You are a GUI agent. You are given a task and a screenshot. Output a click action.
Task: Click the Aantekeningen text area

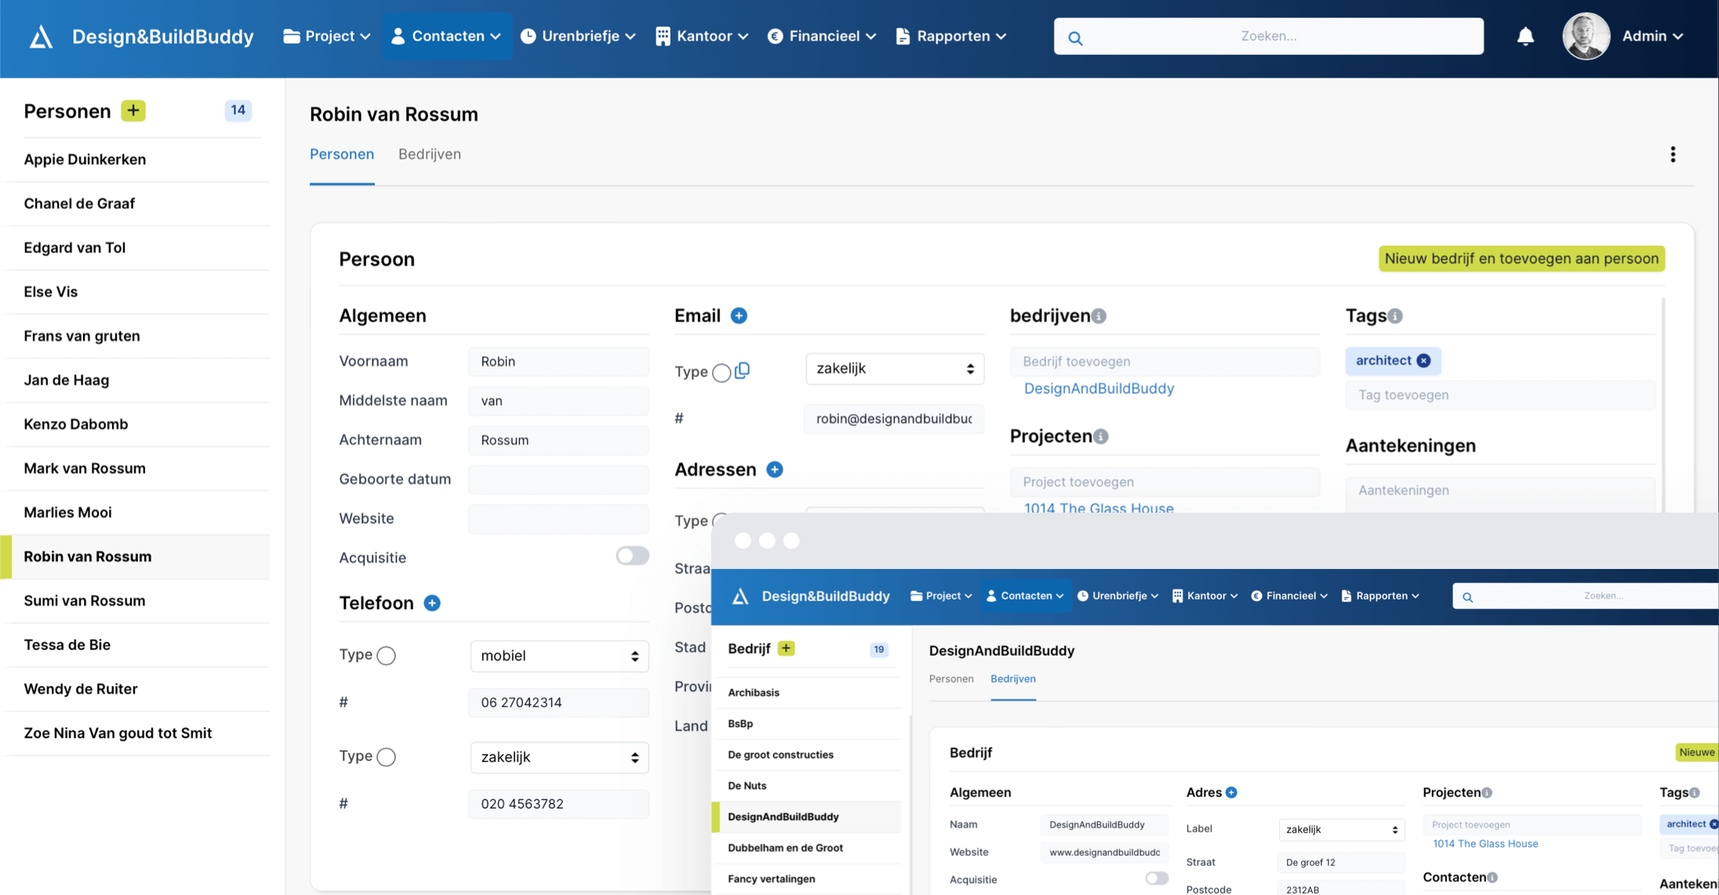click(x=1500, y=494)
